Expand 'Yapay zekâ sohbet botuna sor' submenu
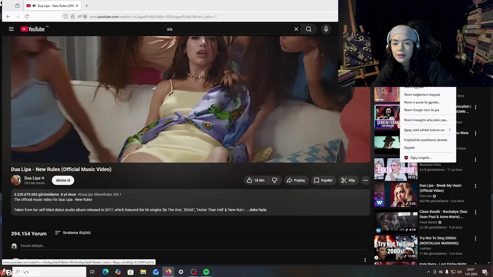The image size is (493, 277). click(428, 130)
